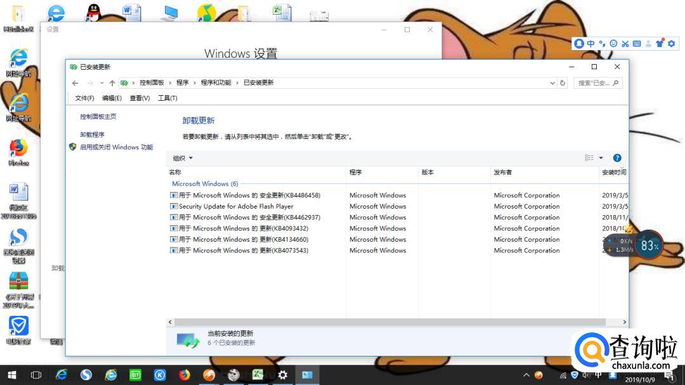The image size is (685, 385).
Task: Go to 控制面板主页 link
Action: (98, 117)
